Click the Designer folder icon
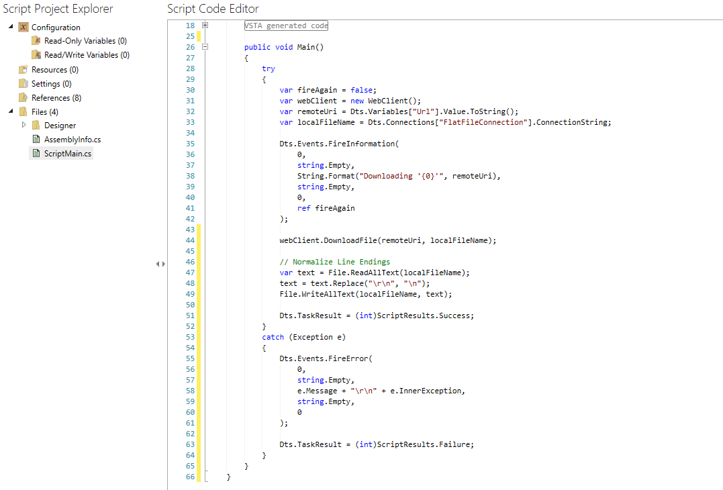The image size is (723, 490). point(36,125)
